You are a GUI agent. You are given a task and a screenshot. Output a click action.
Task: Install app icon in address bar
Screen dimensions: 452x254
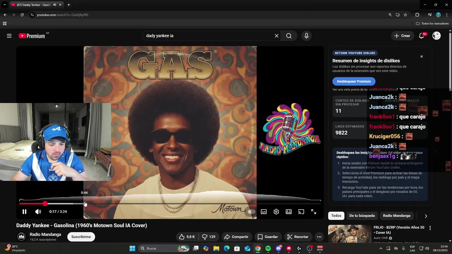pyautogui.click(x=398, y=15)
